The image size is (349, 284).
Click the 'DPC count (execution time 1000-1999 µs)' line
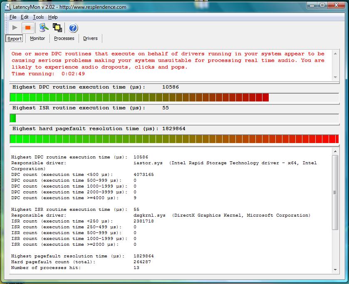(x=74, y=186)
